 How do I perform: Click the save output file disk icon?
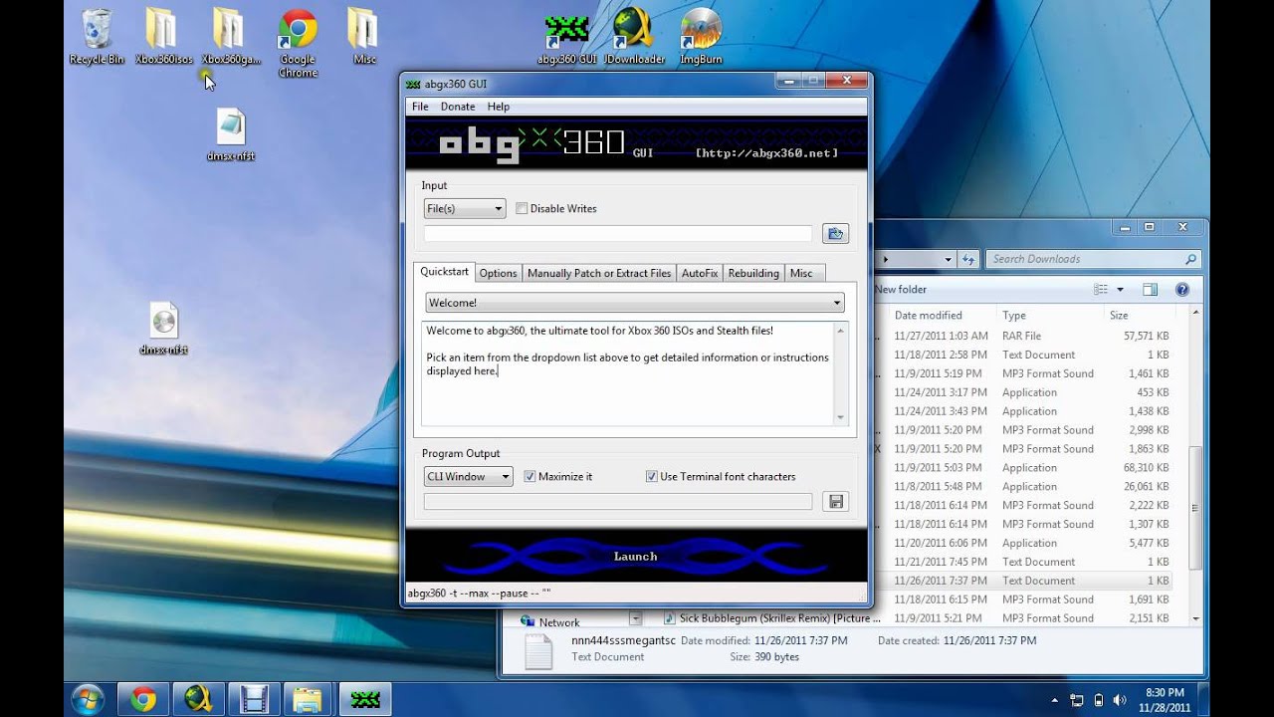[x=835, y=502]
